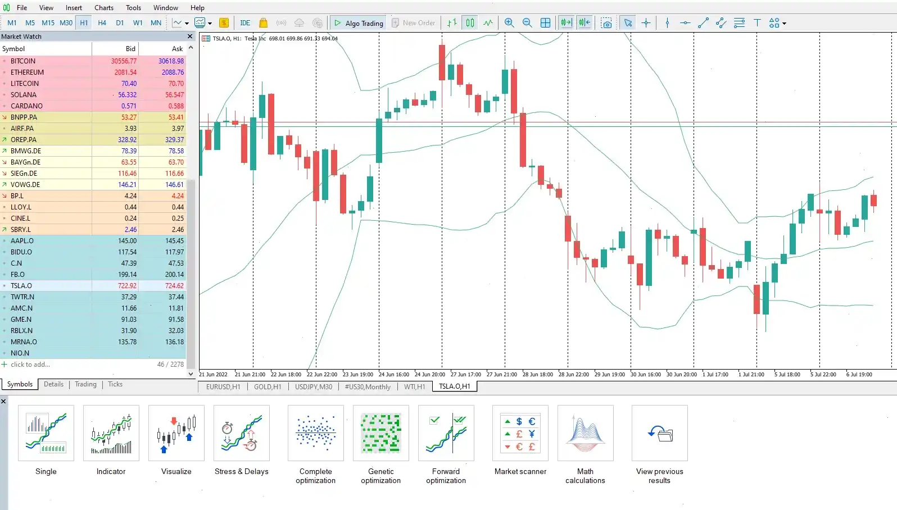Toggle chart auto scroll to end

[566, 23]
